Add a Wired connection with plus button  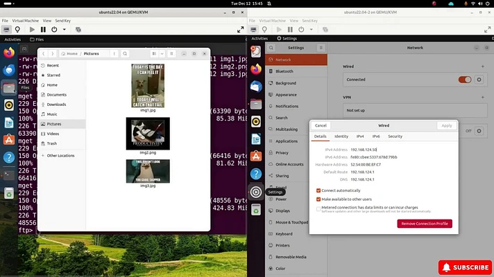coord(483,66)
